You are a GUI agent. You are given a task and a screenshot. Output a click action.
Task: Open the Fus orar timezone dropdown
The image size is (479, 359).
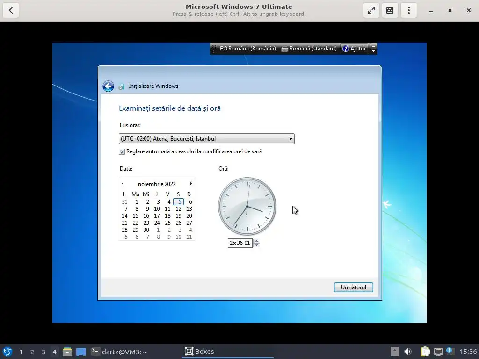(206, 138)
